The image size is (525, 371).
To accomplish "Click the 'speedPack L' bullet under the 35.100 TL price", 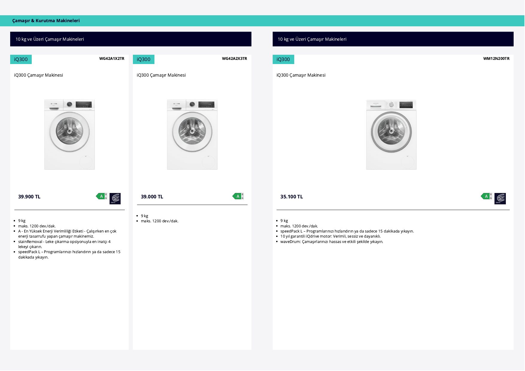I will [347, 231].
